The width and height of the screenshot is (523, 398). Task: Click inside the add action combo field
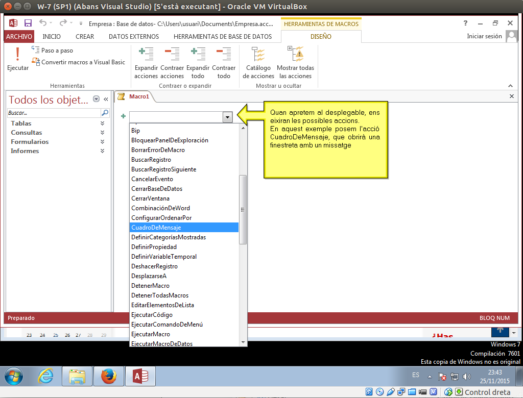coord(176,117)
